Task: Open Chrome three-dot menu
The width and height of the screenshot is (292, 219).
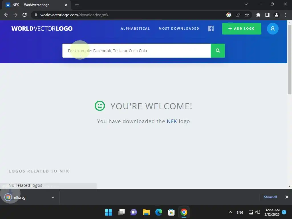Action: click(x=286, y=15)
